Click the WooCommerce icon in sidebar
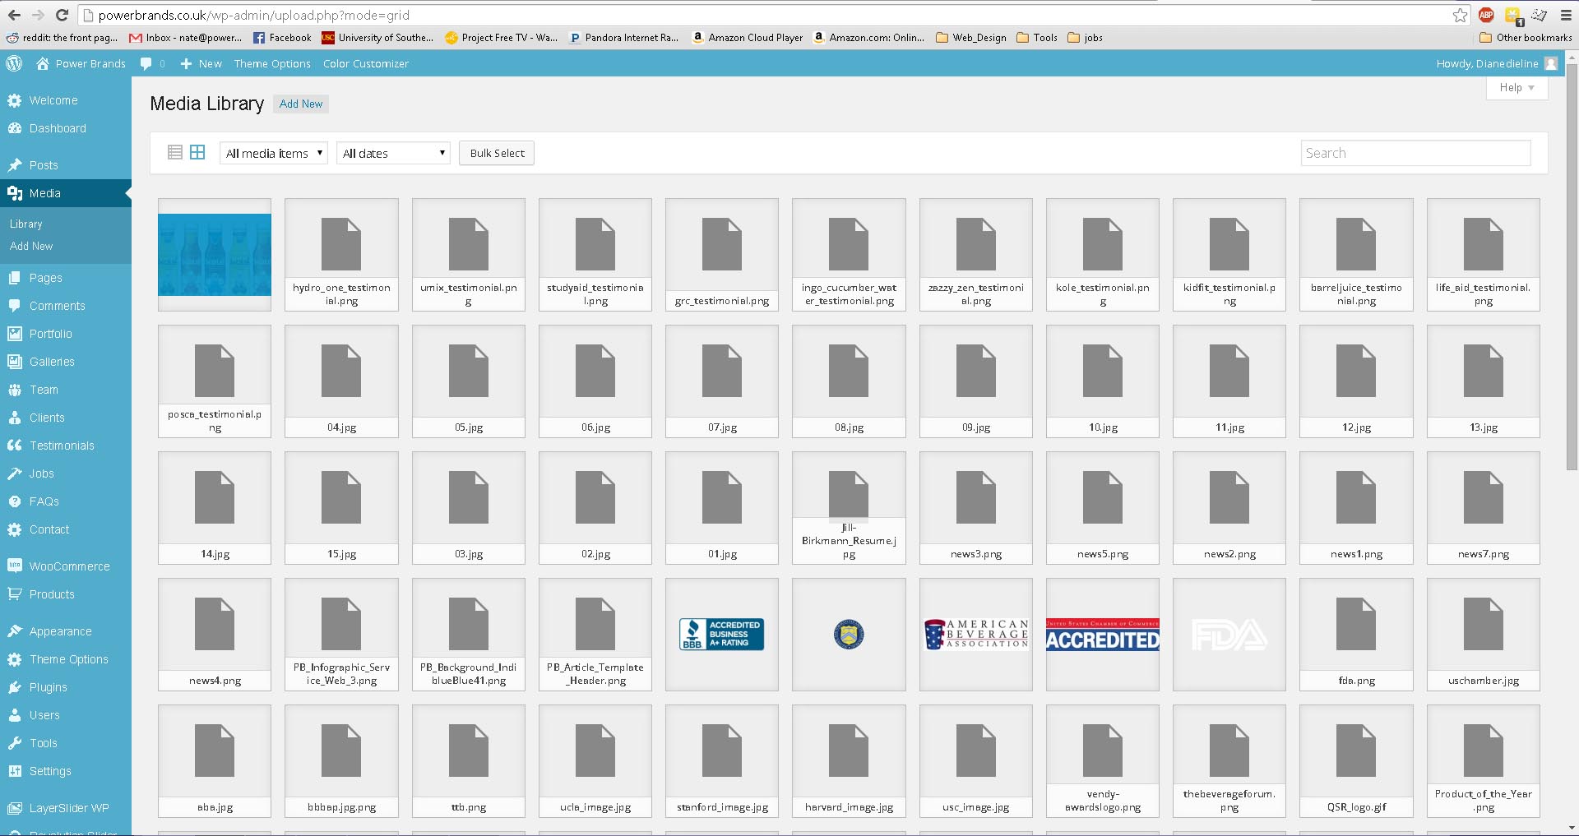Viewport: 1579px width, 836px height. pos(15,566)
